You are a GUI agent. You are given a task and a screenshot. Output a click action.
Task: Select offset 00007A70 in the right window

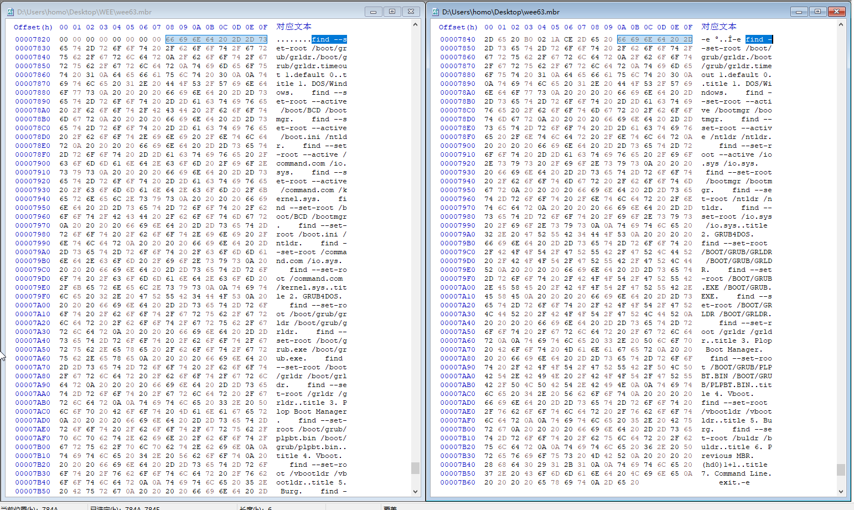point(458,349)
